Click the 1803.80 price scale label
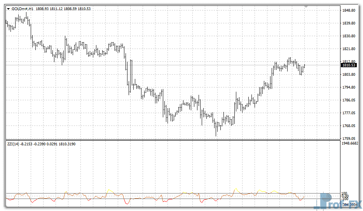Image resolution: width=363 pixels, height=211 pixels. pos(349,75)
